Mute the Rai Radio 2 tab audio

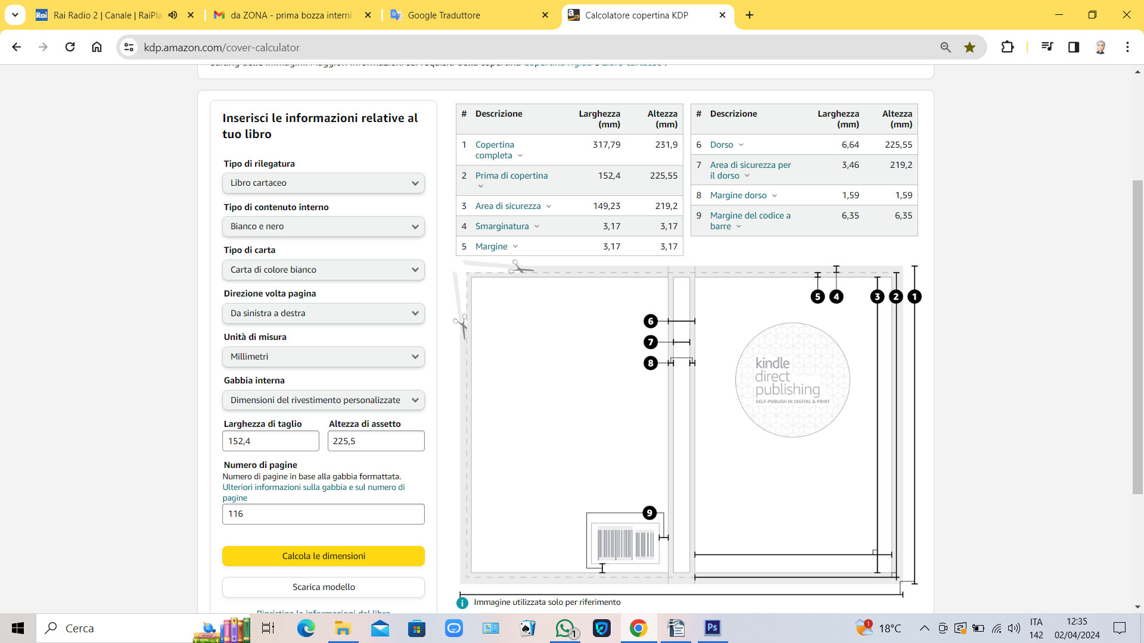point(173,15)
